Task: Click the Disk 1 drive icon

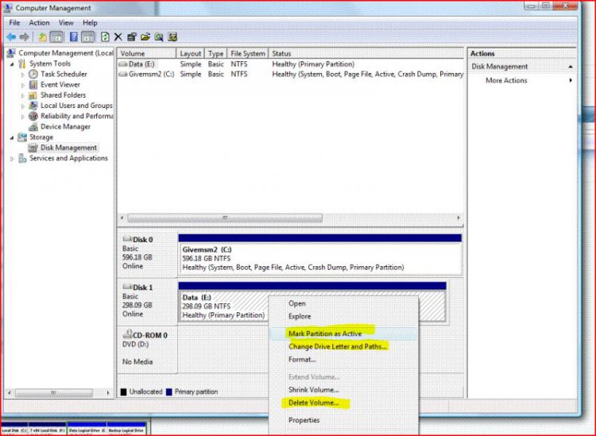Action: (127, 287)
